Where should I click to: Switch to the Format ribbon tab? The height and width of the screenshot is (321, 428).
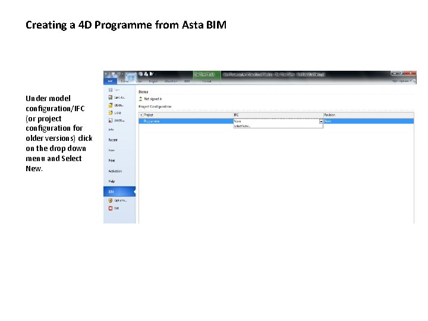207,81
